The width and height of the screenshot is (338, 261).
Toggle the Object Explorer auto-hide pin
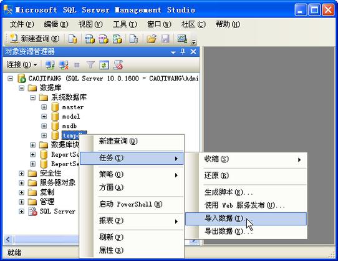(x=183, y=52)
